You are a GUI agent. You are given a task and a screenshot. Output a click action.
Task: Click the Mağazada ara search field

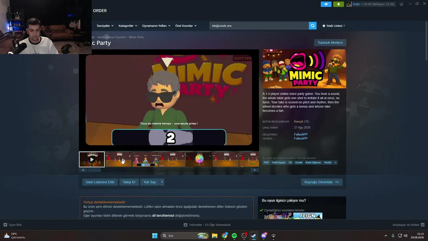(x=259, y=26)
